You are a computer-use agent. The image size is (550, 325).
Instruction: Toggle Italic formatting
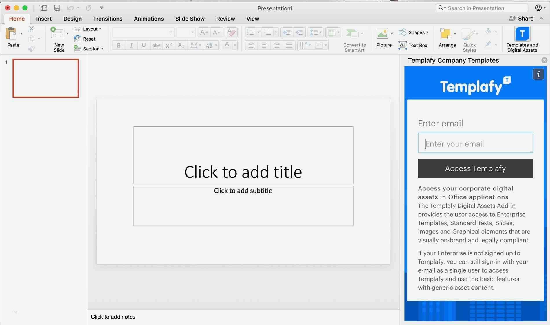(131, 45)
